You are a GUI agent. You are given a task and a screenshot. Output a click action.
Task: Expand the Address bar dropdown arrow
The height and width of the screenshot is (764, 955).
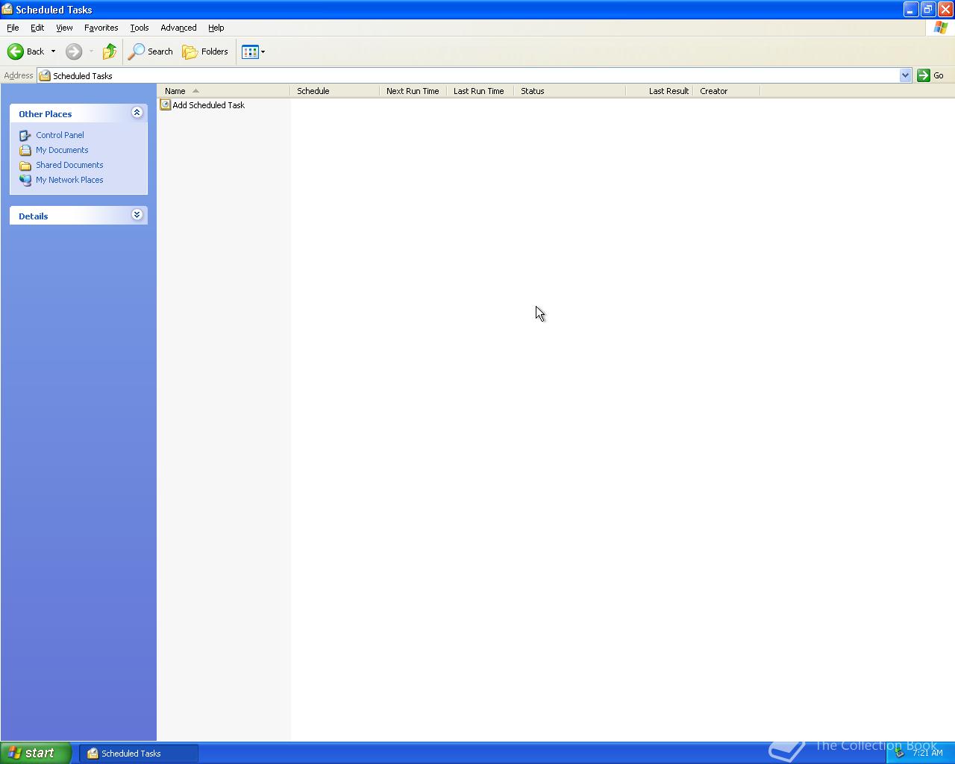905,75
